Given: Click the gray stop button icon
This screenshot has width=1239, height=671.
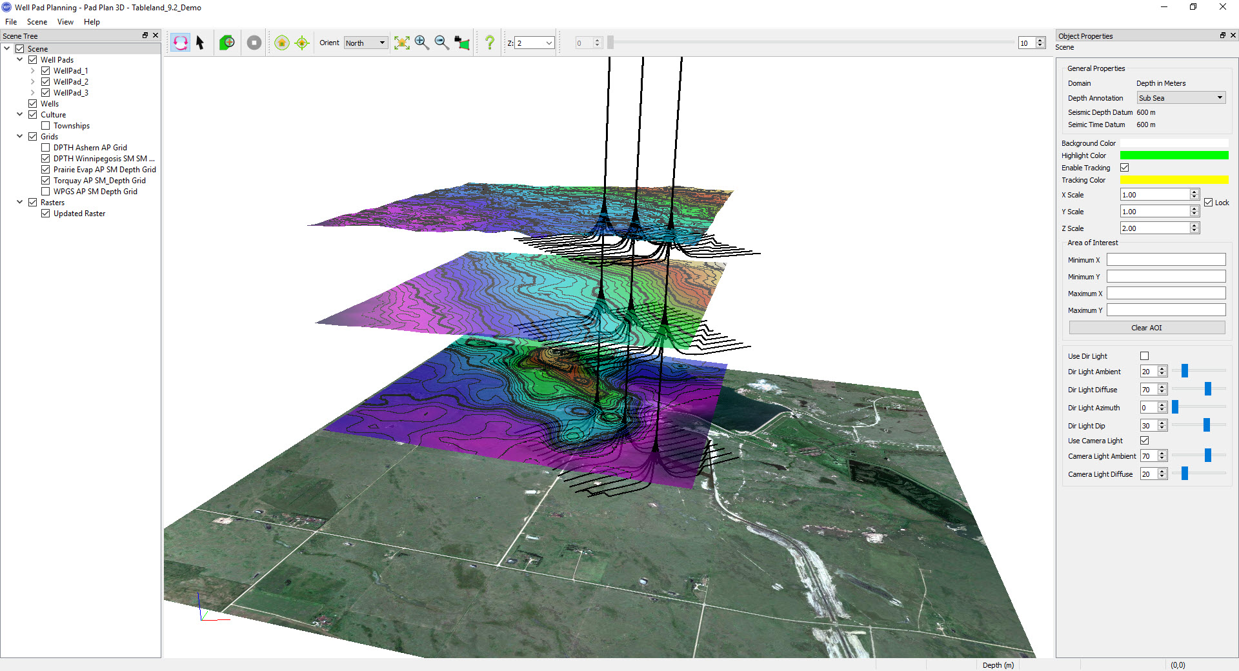Looking at the screenshot, I should coord(254,43).
